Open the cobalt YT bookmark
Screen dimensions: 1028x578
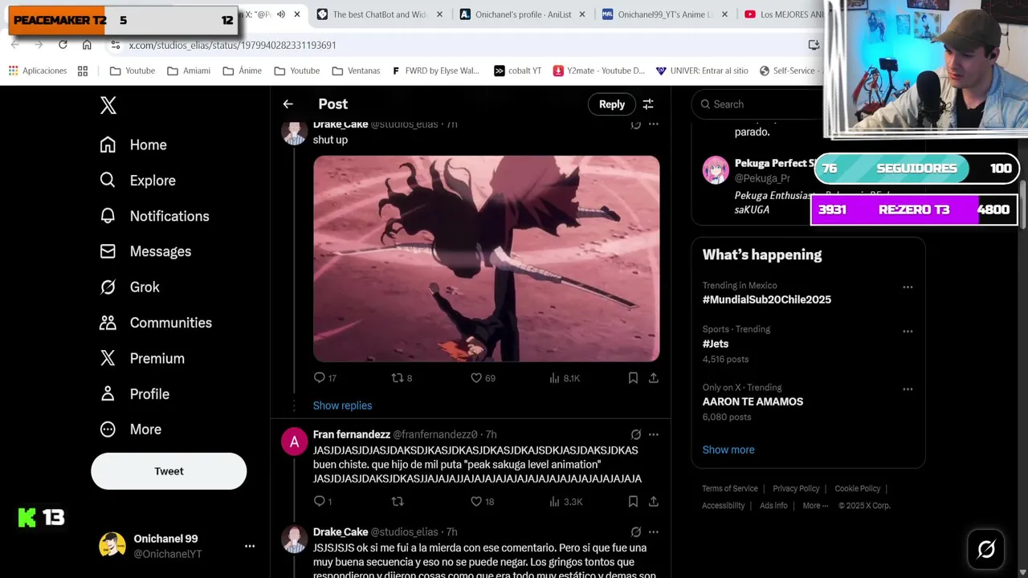pos(517,71)
